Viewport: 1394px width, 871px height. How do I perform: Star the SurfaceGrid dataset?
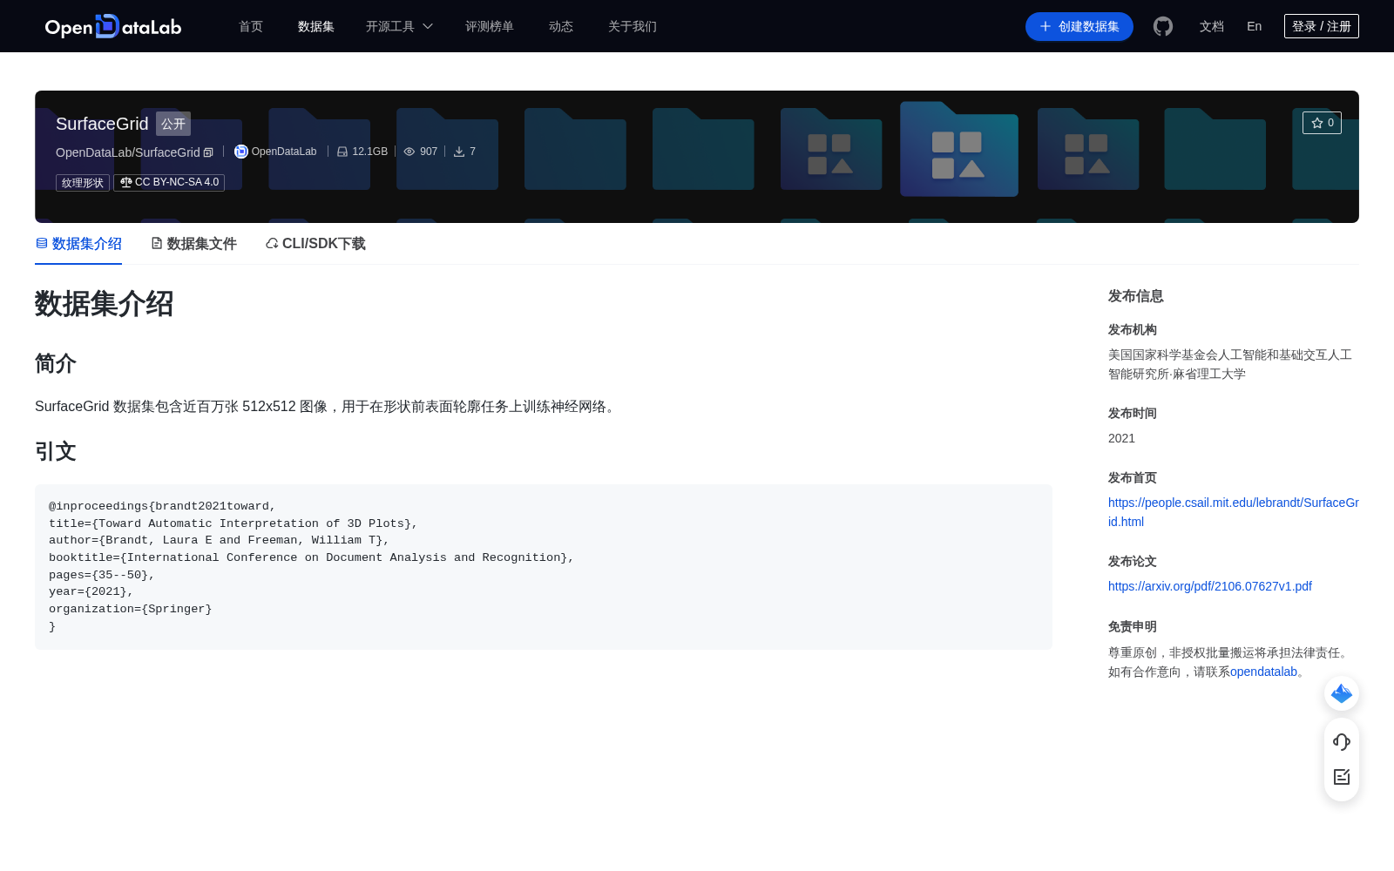coord(1322,123)
